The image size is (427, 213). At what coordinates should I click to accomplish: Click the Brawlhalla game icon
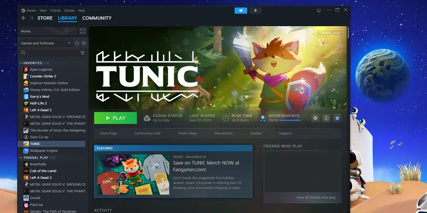pos(26,164)
